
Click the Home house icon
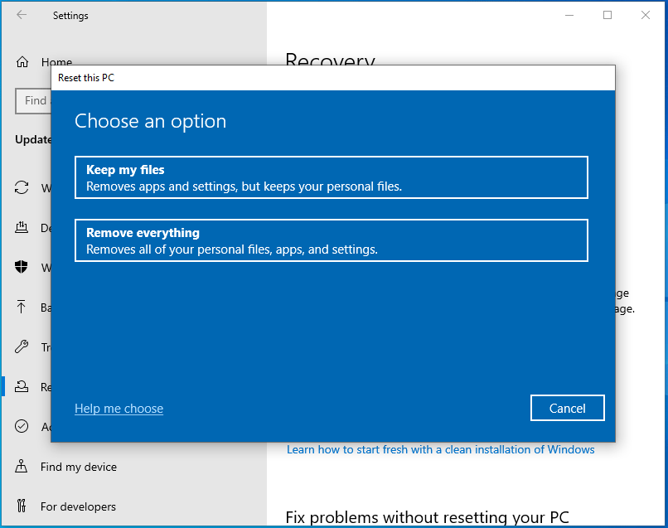tap(22, 62)
